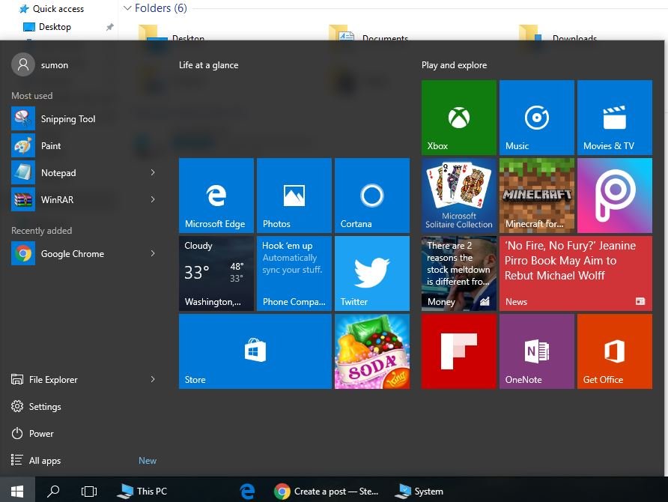Open the Photos tile
The width and height of the screenshot is (668, 502).
click(294, 195)
